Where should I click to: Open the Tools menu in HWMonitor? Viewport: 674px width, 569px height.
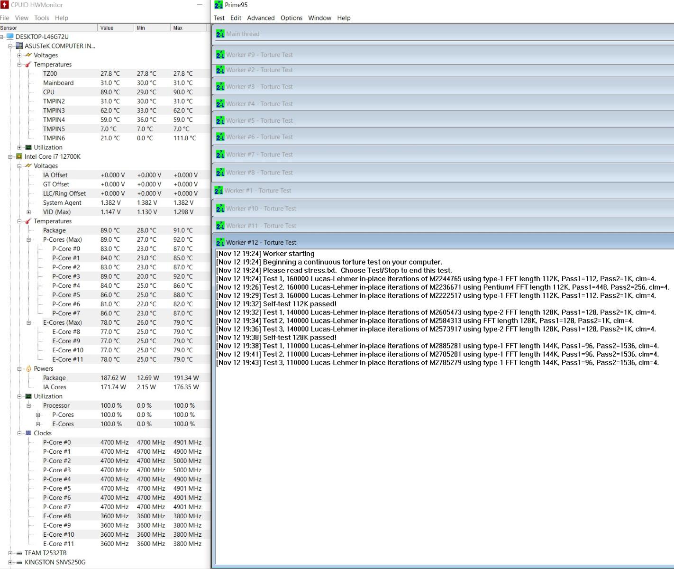42,18
